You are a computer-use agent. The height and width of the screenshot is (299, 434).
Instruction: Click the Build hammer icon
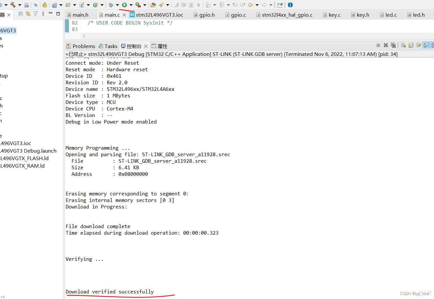(13, 5)
